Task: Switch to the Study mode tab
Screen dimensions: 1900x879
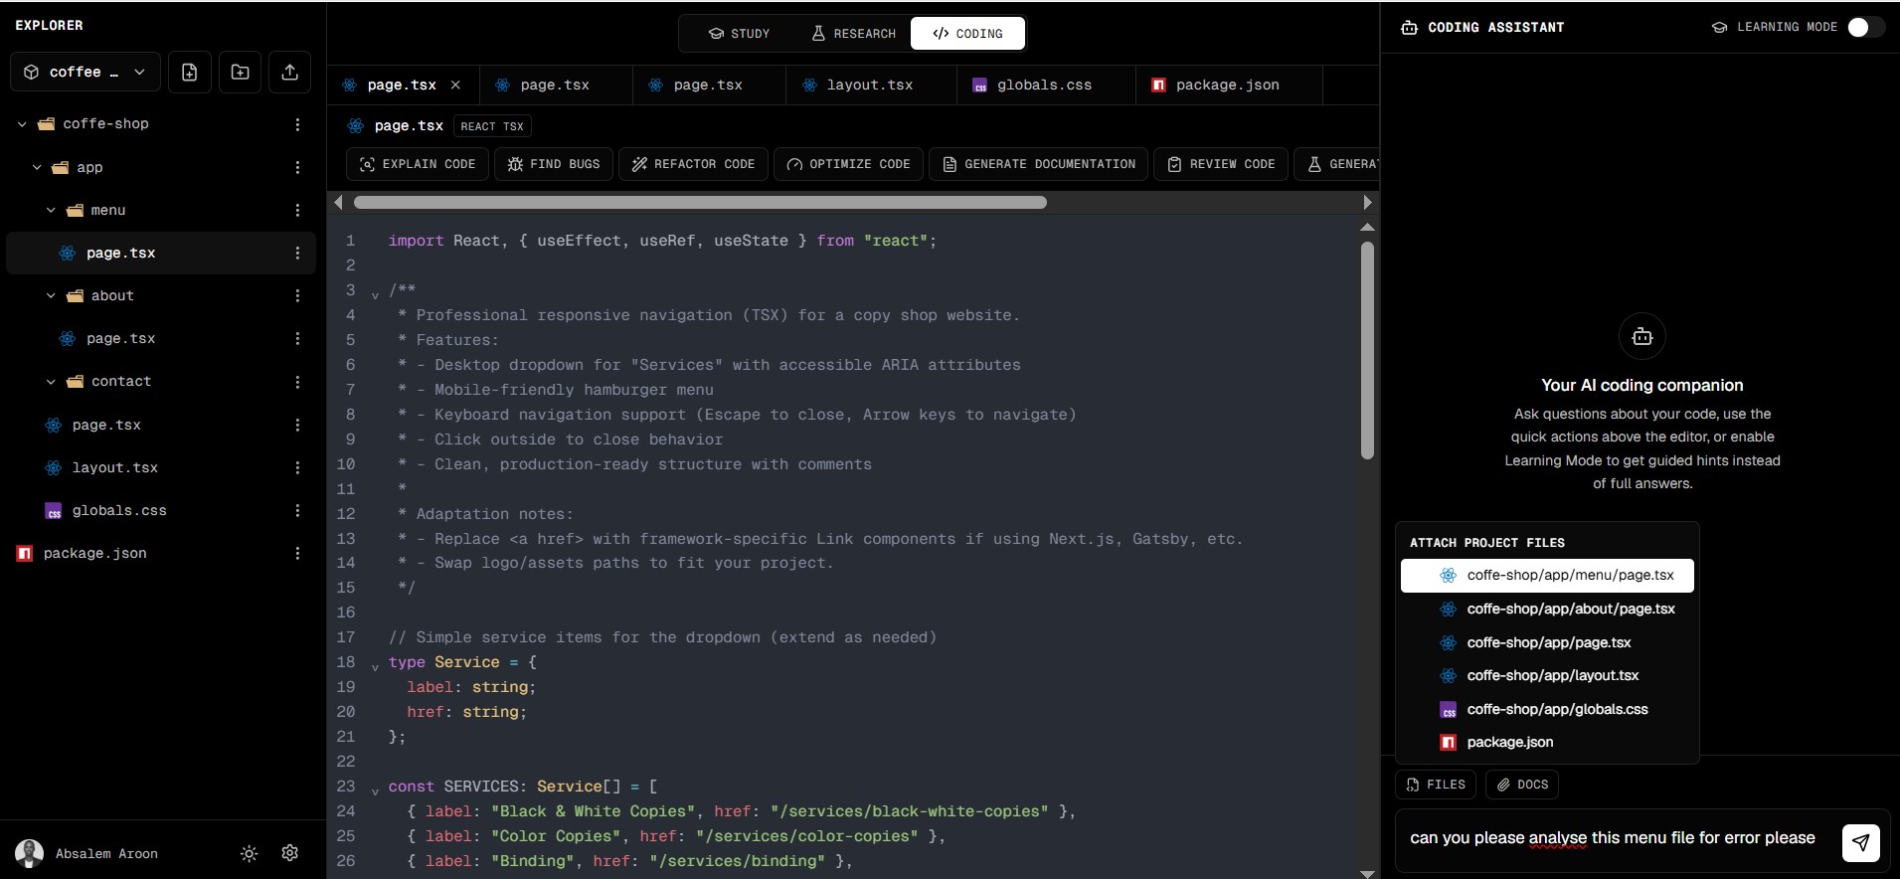Action: tap(739, 34)
